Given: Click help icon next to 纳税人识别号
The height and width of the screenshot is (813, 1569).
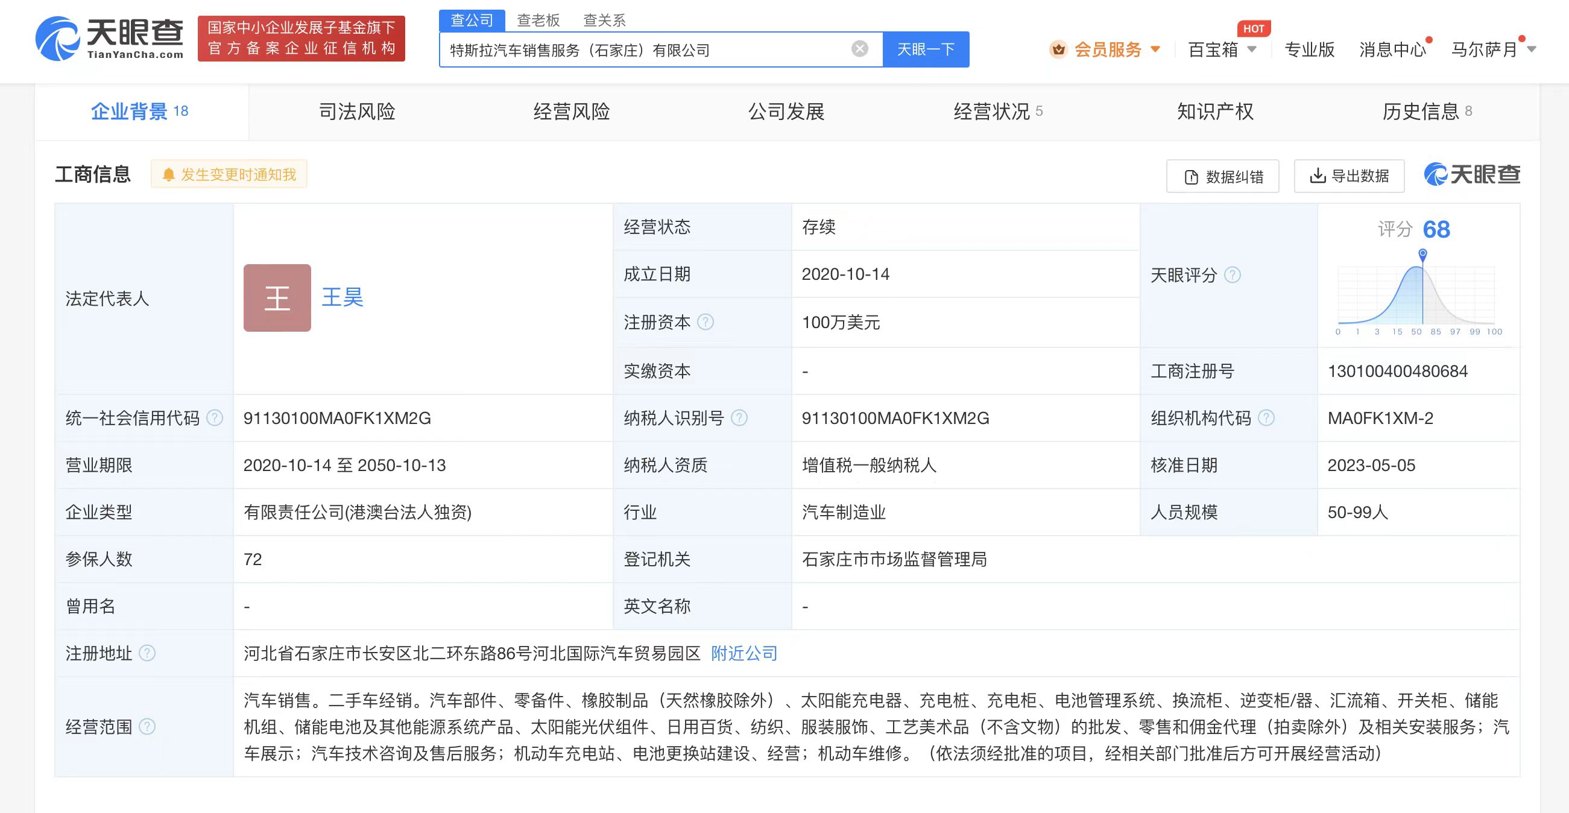Looking at the screenshot, I should point(739,418).
